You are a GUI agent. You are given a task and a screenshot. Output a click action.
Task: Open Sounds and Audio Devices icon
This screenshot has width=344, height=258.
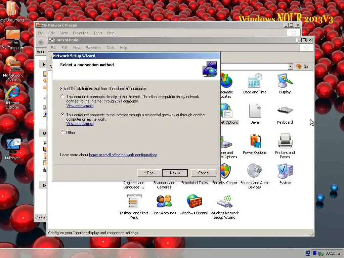pos(255,176)
